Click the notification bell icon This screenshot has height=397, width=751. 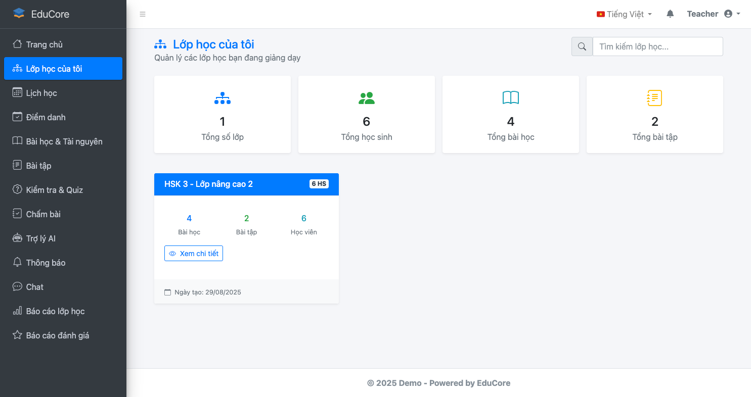(670, 14)
